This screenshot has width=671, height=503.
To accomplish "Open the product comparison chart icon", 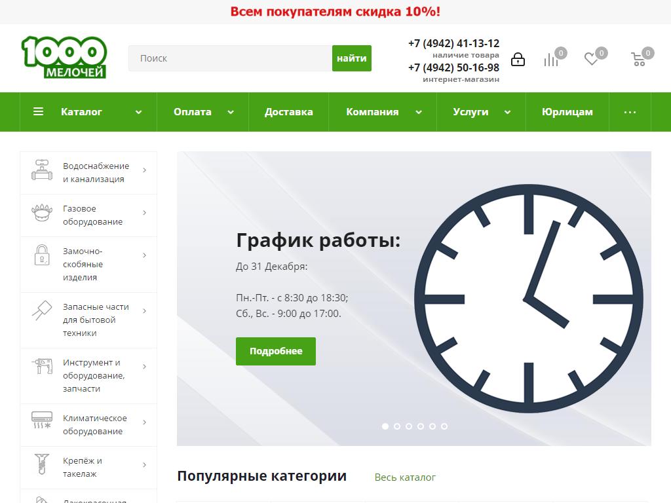I will (551, 60).
